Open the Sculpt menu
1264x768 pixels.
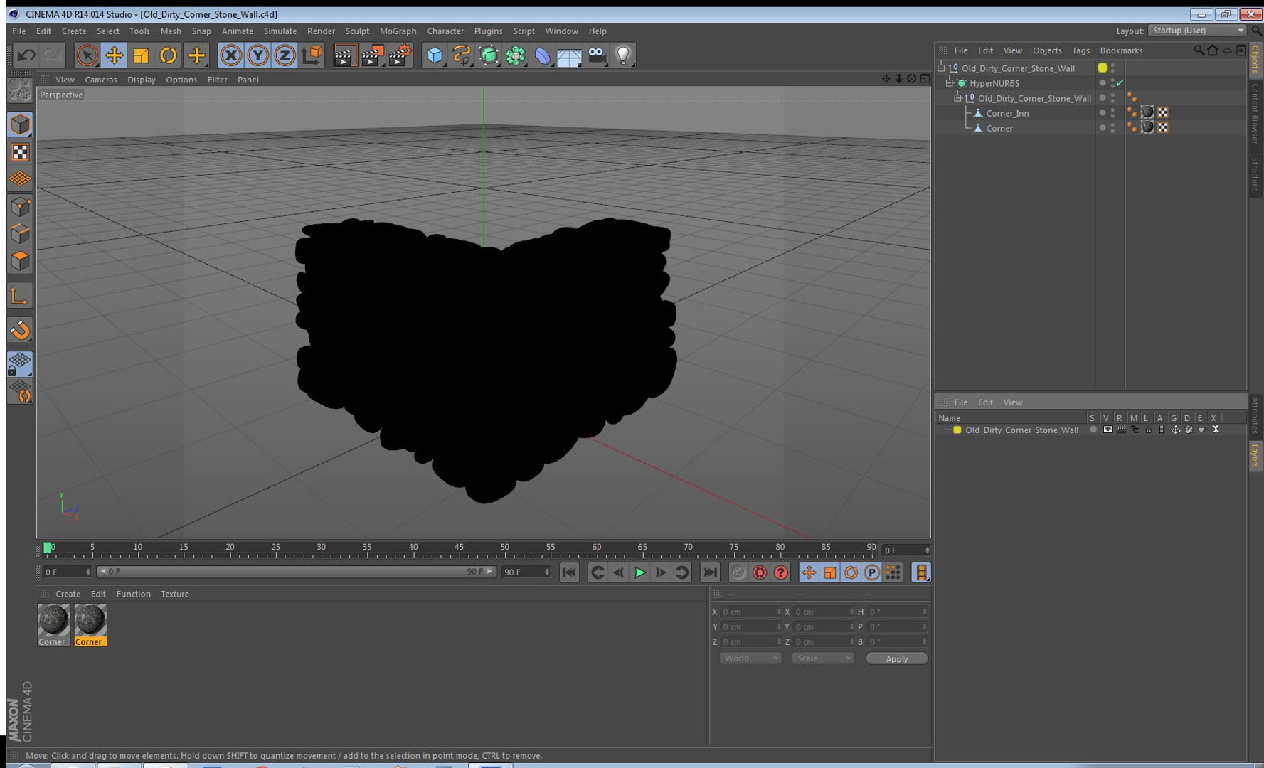click(357, 31)
